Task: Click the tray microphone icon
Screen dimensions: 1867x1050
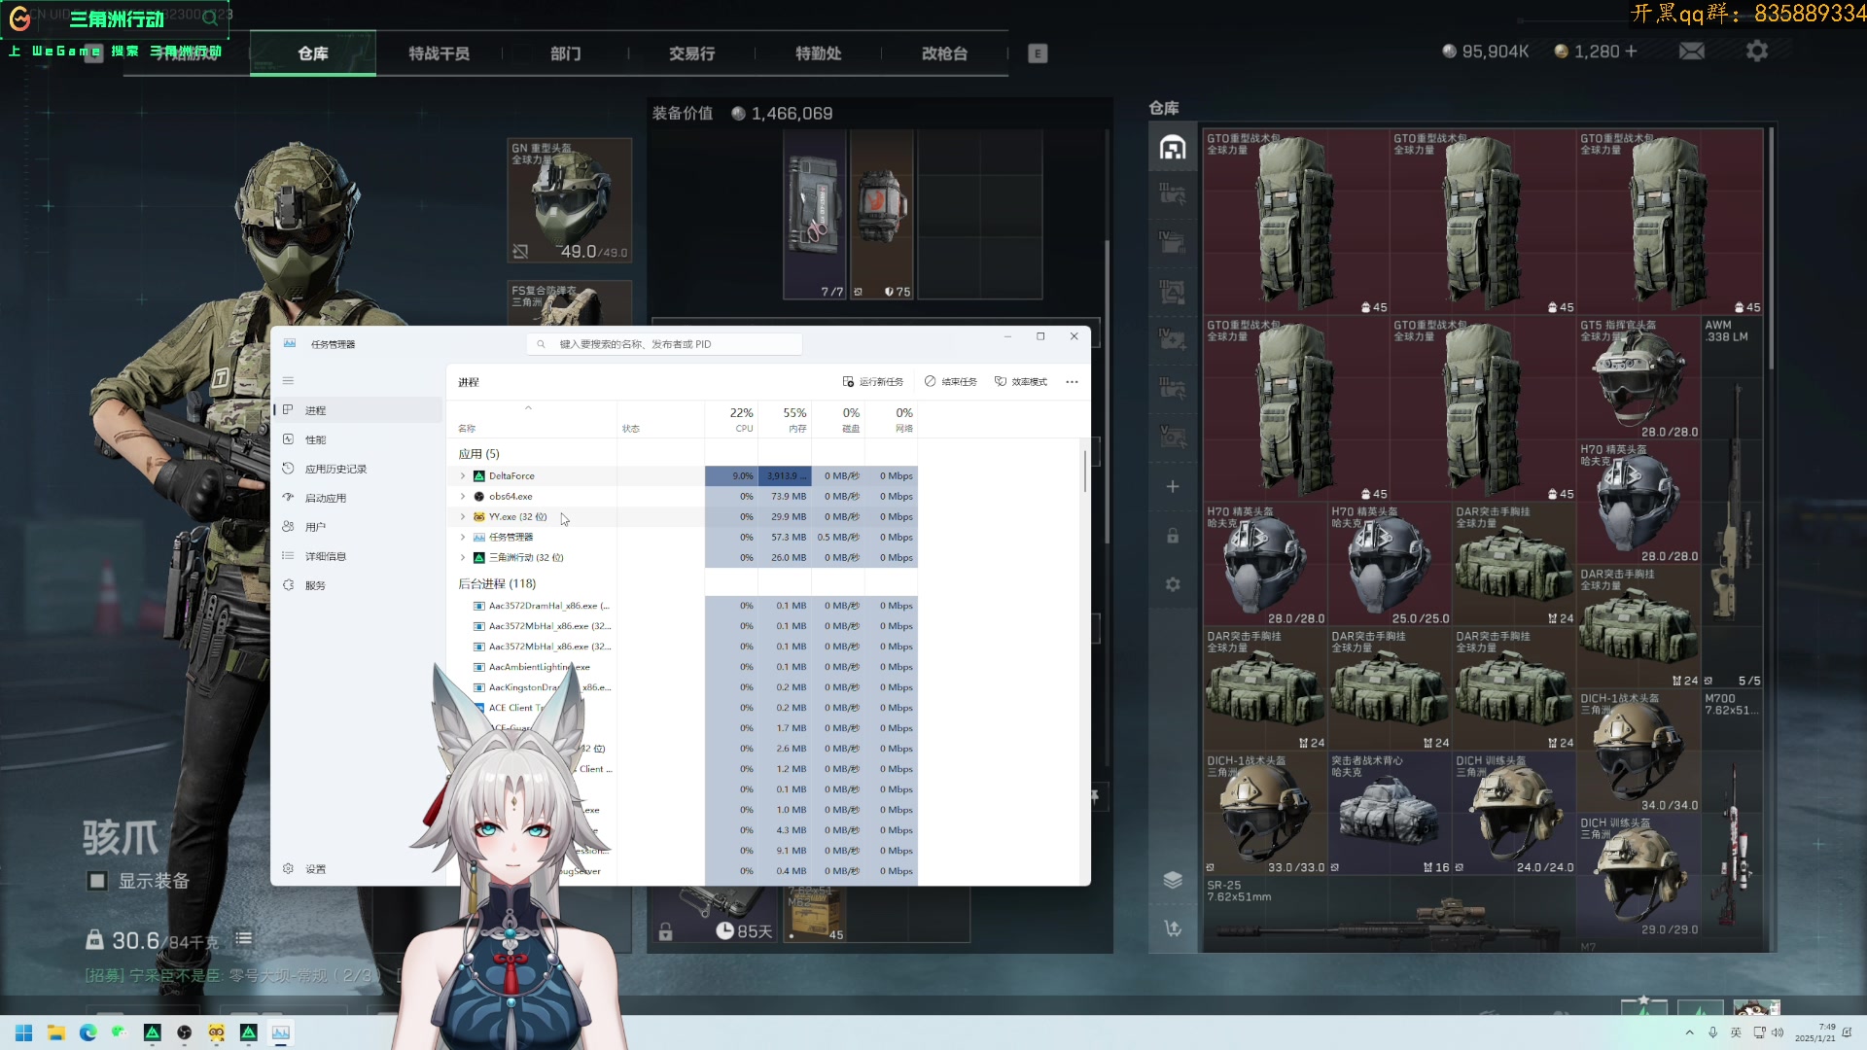Action: (x=1713, y=1032)
